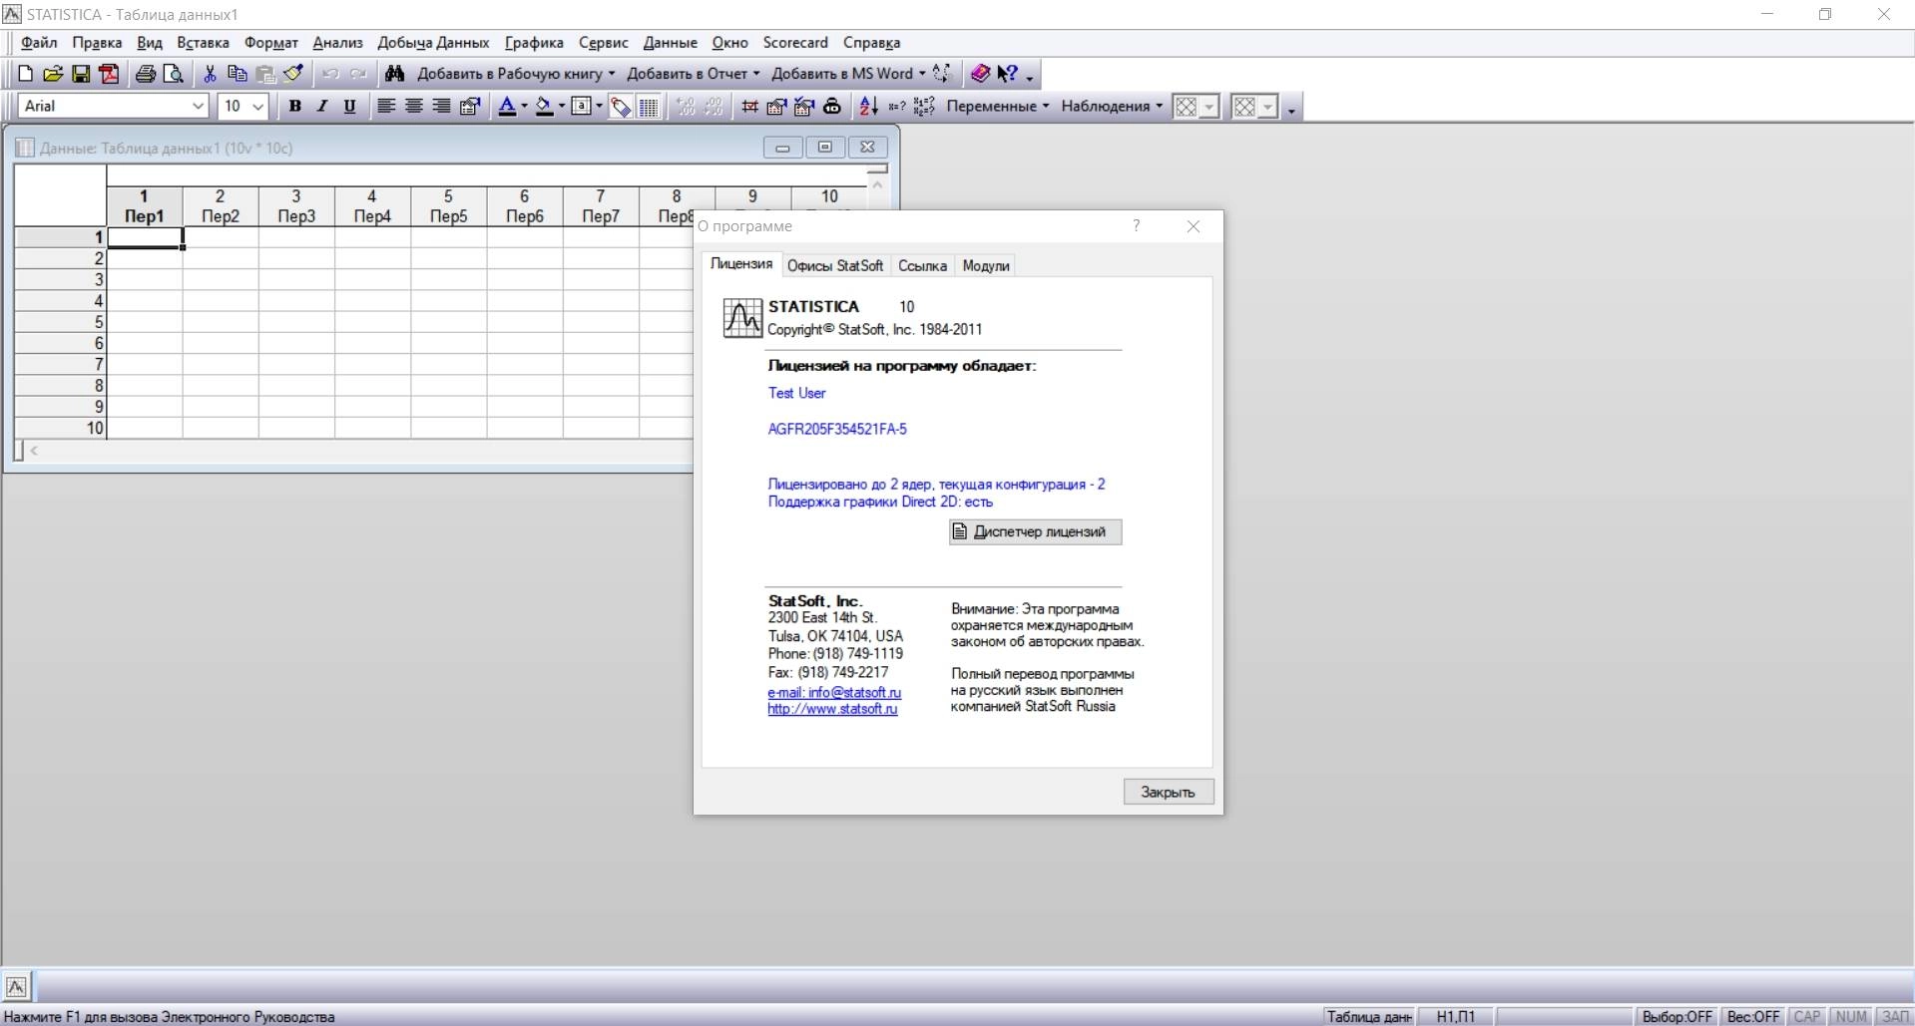Image resolution: width=1915 pixels, height=1026 pixels.
Task: Cut selection with the scissors icon
Action: [x=210, y=74]
